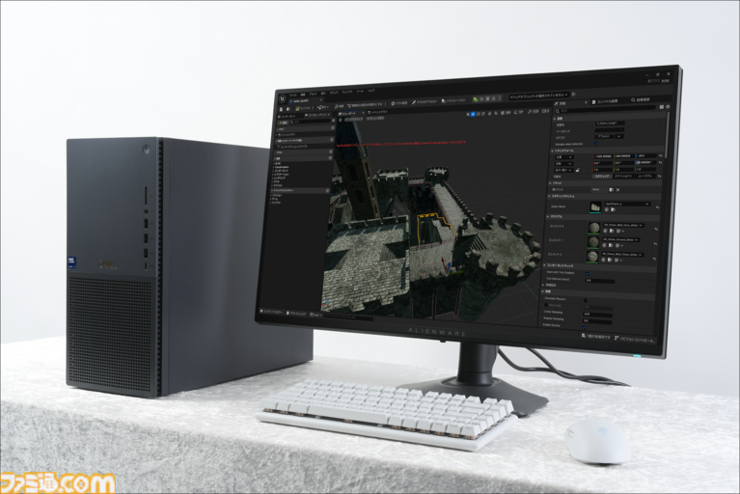The image size is (740, 494).
Task: Click the Element 0 material thumbnail
Action: (x=594, y=228)
